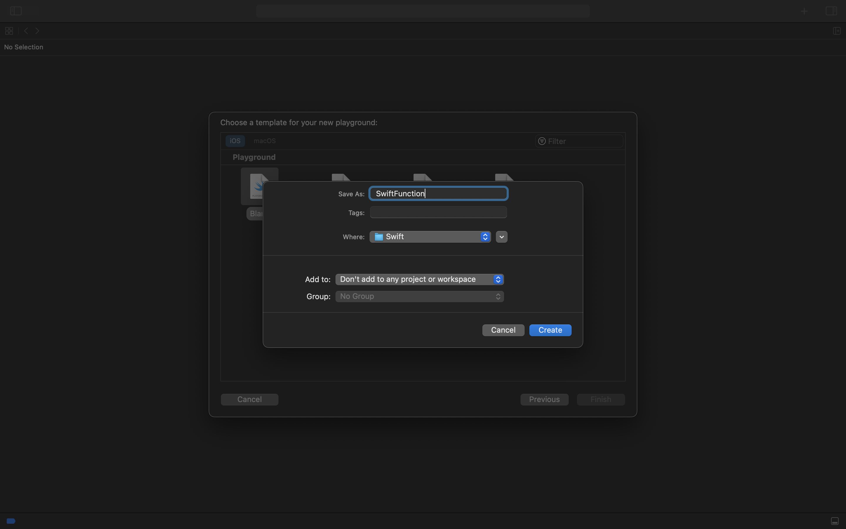Click the plus library icon
This screenshot has height=529, width=846.
tap(804, 11)
